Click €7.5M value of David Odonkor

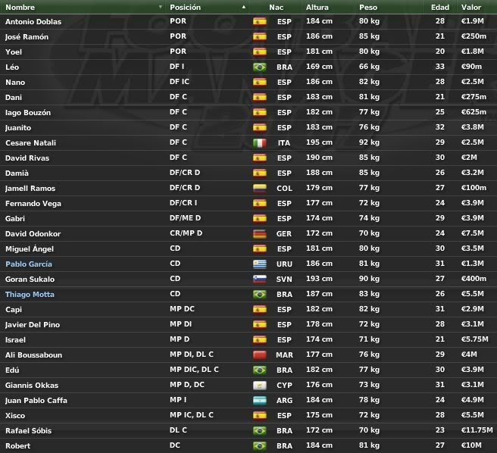(x=473, y=233)
